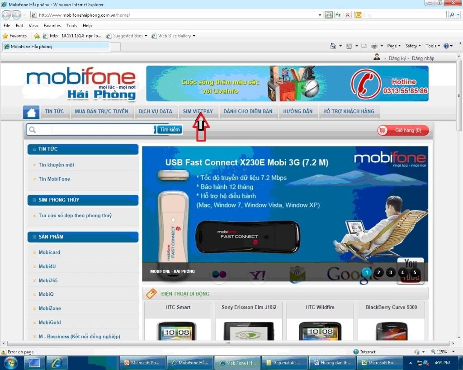Screen dimensions: 463x370
Task: Open the Safety toolbar dropdown
Action: [x=413, y=46]
